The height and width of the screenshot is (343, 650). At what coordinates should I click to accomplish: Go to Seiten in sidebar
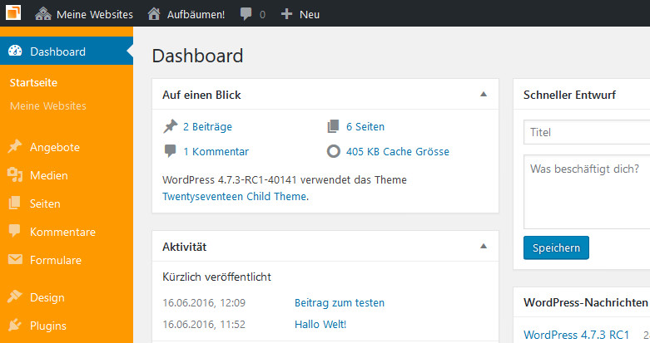coord(45,203)
